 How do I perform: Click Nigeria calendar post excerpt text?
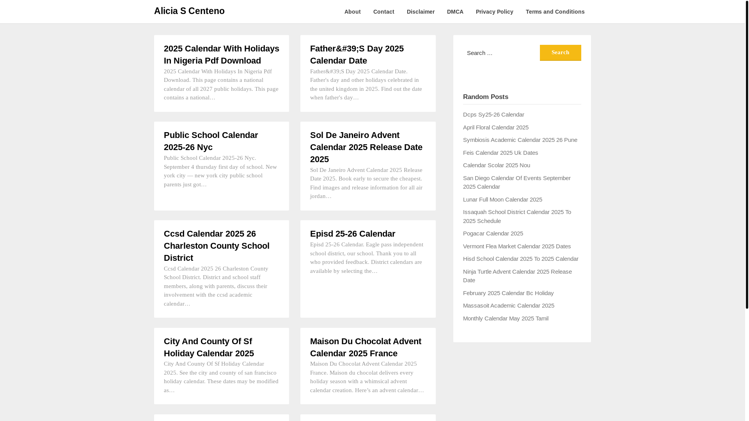tap(221, 85)
